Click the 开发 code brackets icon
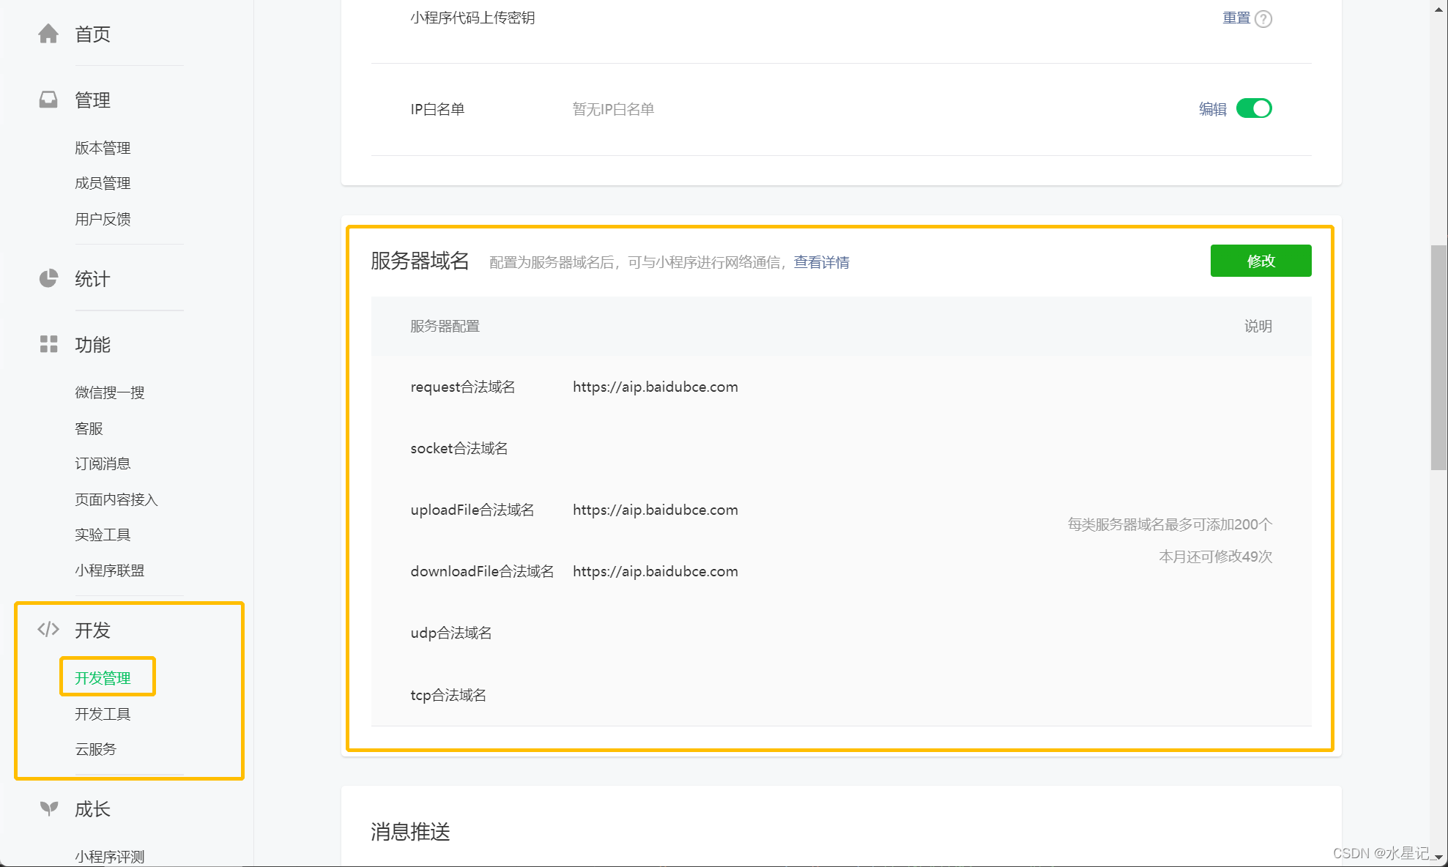The width and height of the screenshot is (1448, 867). pyautogui.click(x=48, y=628)
